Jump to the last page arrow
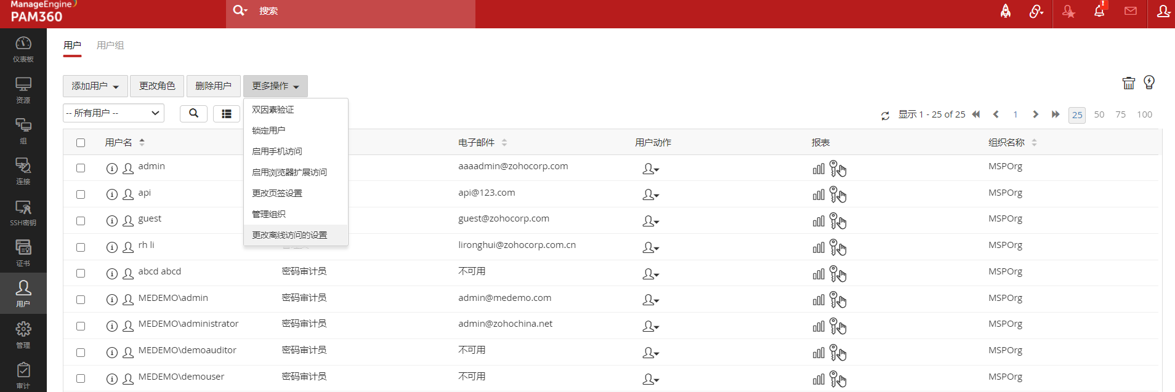 (x=1056, y=114)
